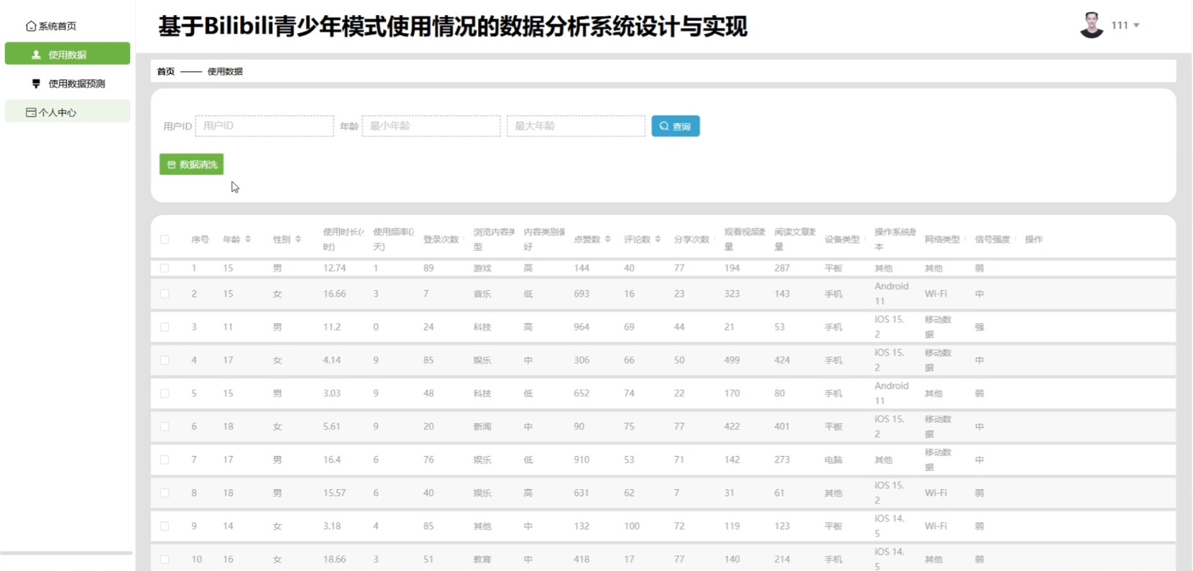Open 使用数据预测 sidebar menu item
The width and height of the screenshot is (1193, 571).
(68, 83)
